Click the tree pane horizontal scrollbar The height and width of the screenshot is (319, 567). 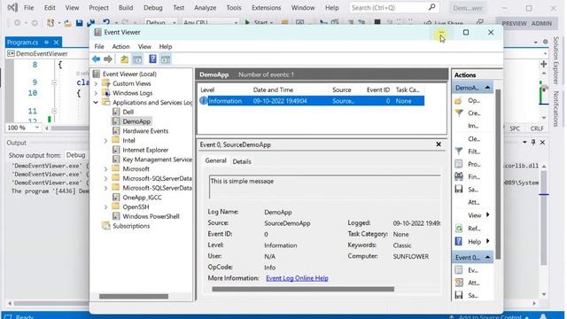pos(134,296)
